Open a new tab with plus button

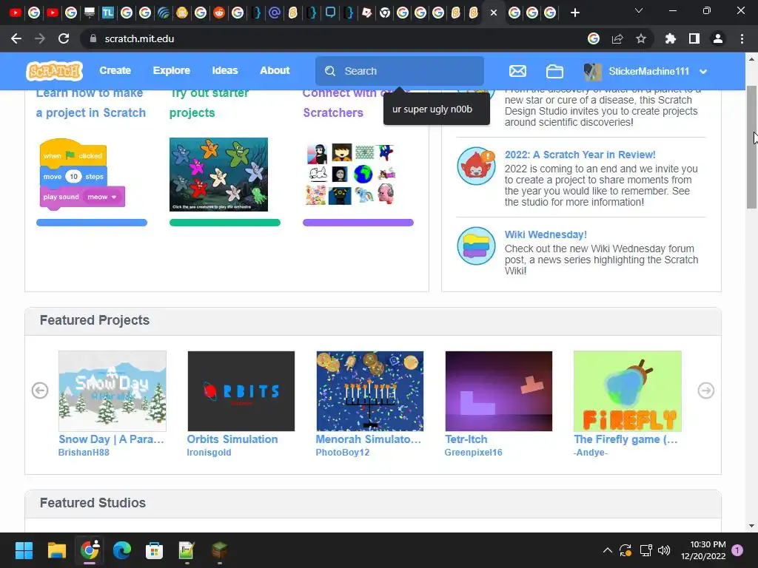[574, 13]
